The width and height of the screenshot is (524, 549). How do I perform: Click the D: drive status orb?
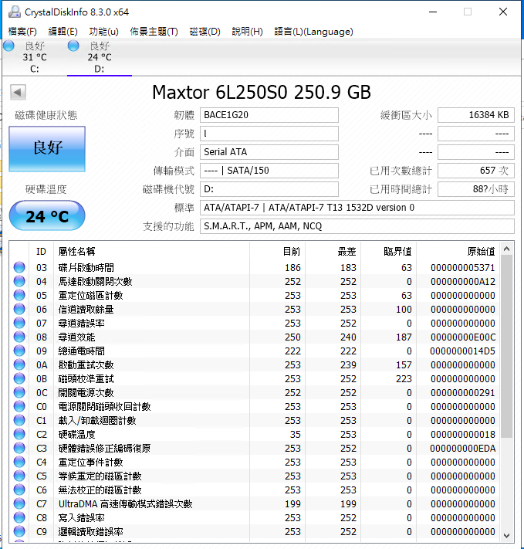[x=73, y=46]
